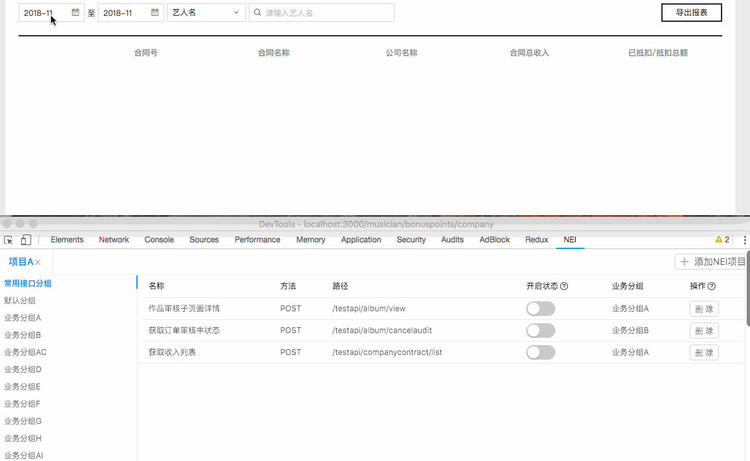Click the 导出报表 button

coord(692,13)
